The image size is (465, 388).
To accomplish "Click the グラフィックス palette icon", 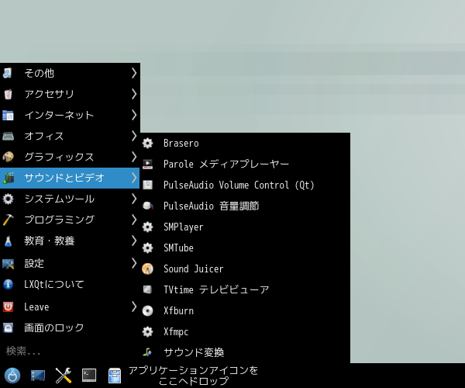I will 8,157.
